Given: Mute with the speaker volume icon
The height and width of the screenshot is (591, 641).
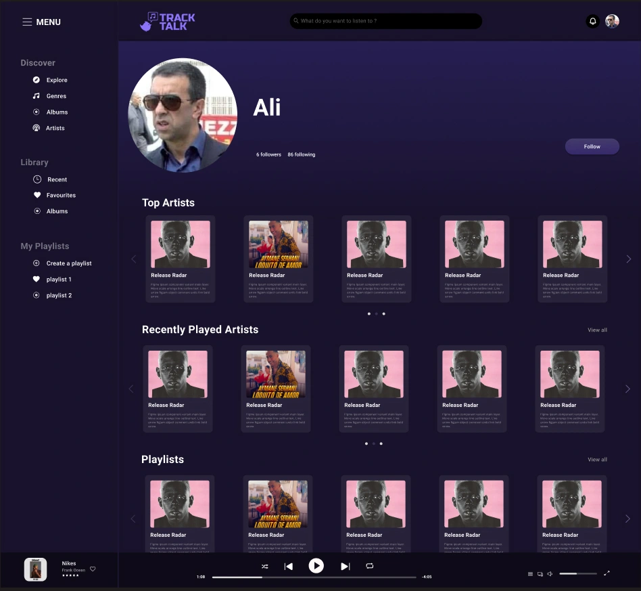Looking at the screenshot, I should click(550, 574).
